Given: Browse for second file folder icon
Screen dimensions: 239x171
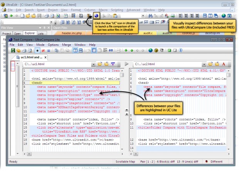Looking at the screenshot, I should pos(210,64).
